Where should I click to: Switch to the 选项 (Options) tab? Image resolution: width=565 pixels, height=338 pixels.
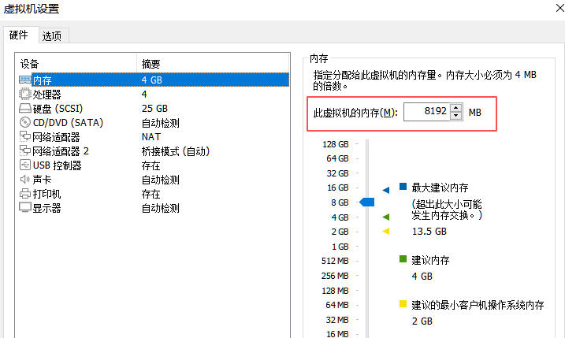(x=52, y=35)
